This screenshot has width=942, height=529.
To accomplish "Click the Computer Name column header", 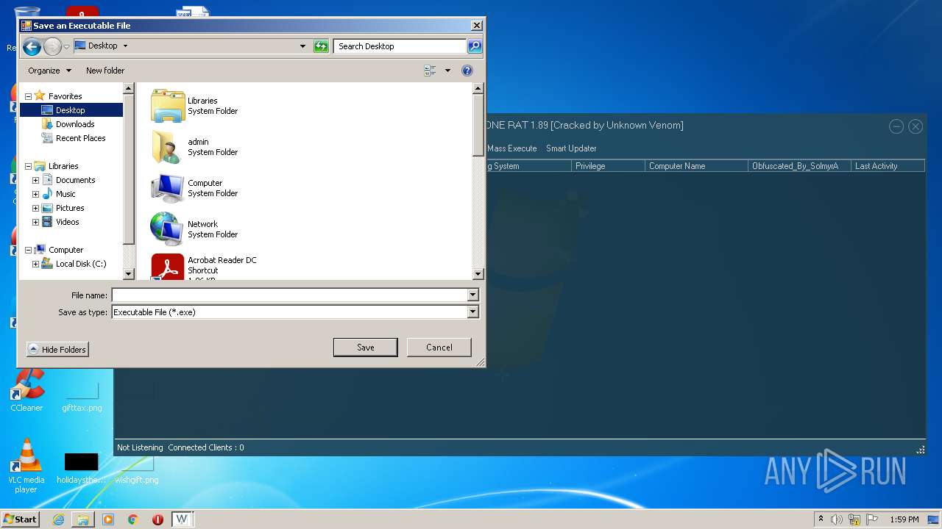I will coord(696,166).
